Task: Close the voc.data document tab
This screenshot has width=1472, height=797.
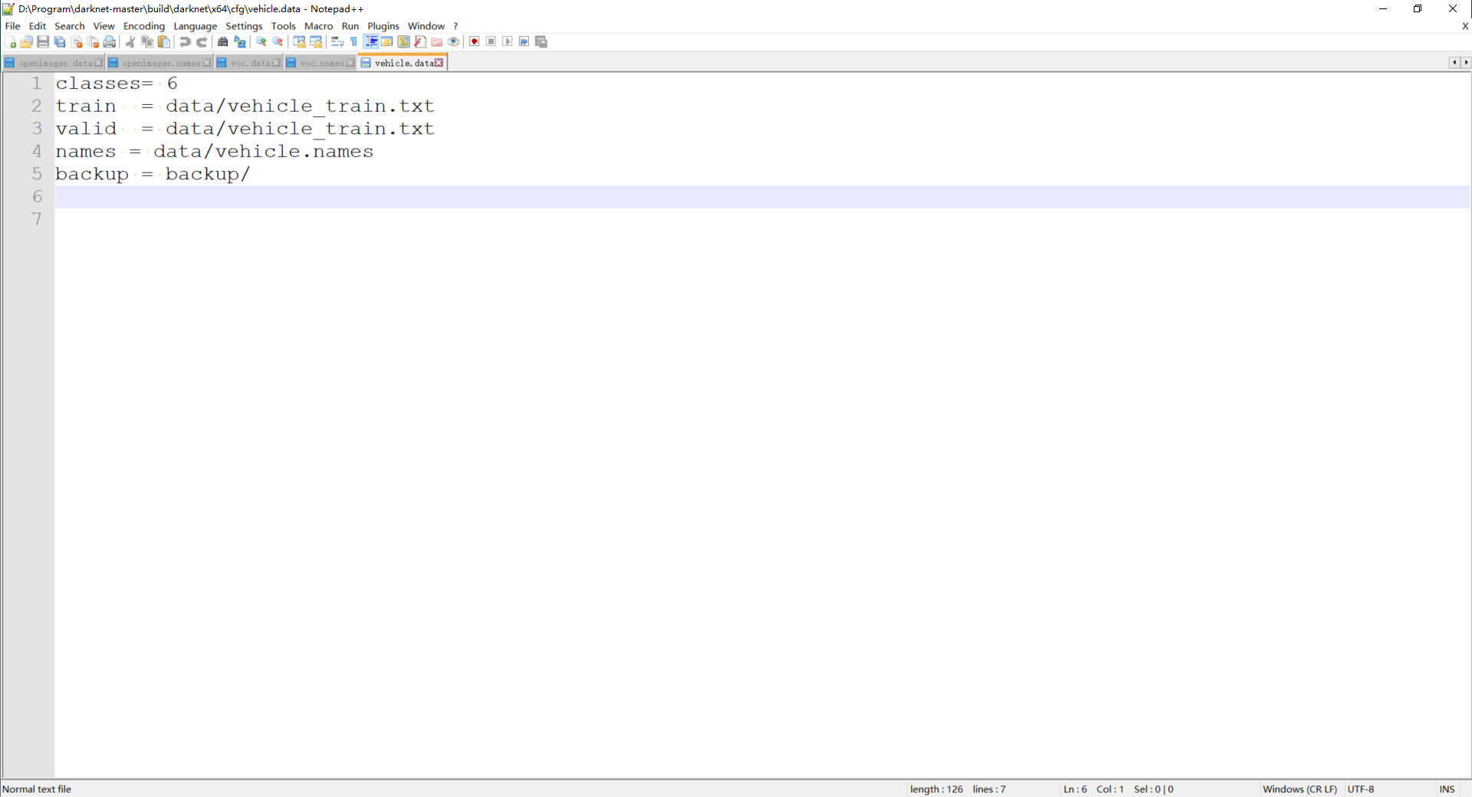Action: [x=276, y=63]
